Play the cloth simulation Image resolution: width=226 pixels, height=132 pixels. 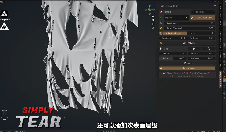tap(194, 49)
